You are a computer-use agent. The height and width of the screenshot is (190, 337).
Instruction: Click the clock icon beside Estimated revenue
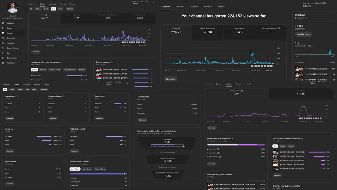coord(279,28)
